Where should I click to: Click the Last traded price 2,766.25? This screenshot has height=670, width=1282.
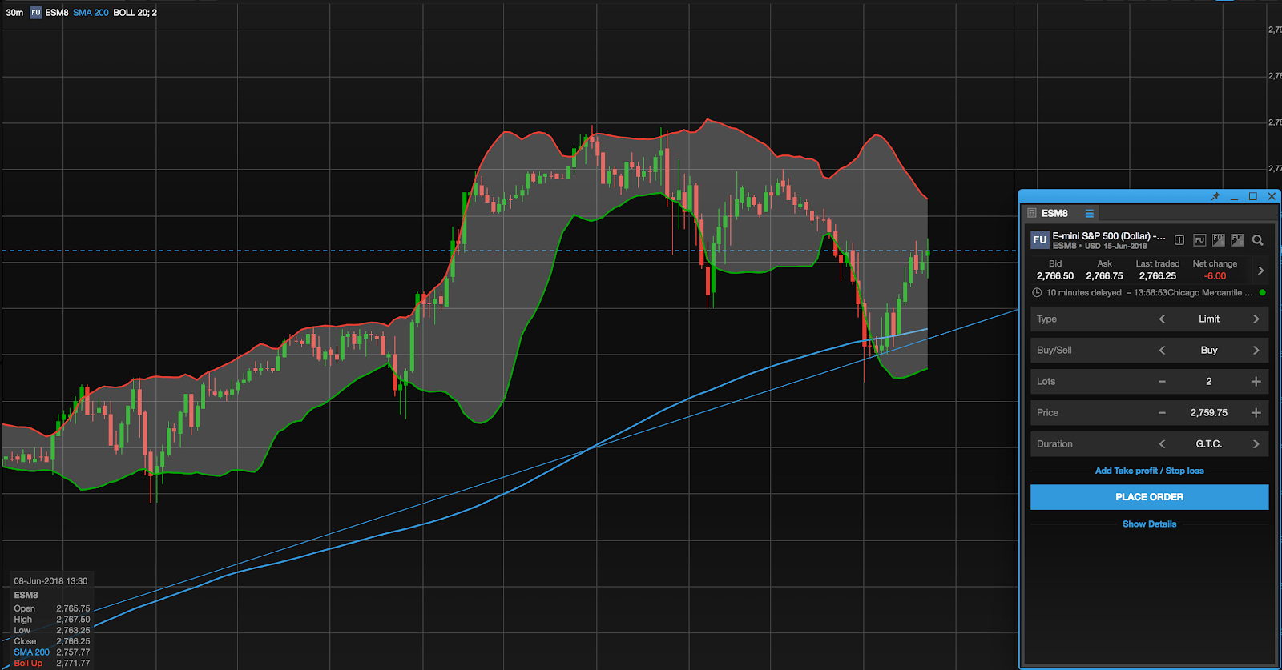coord(1158,276)
